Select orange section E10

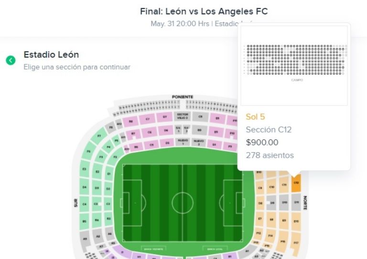pos(296,222)
